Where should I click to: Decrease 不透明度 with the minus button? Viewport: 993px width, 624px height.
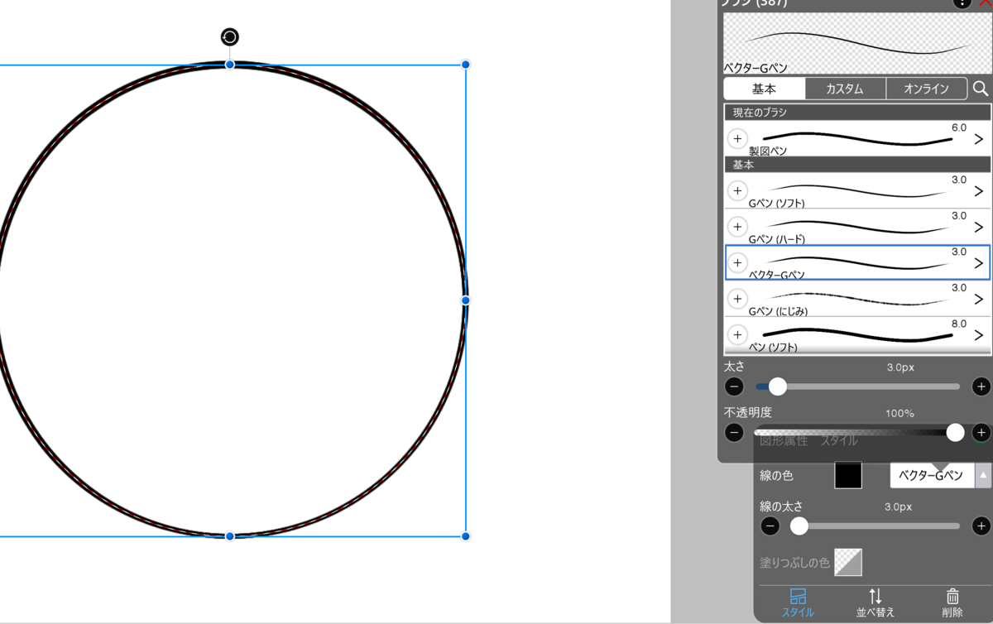734,433
